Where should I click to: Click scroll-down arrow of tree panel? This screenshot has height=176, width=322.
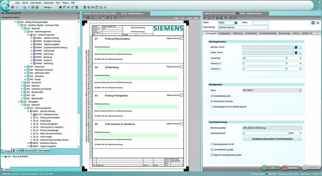pyautogui.click(x=78, y=147)
